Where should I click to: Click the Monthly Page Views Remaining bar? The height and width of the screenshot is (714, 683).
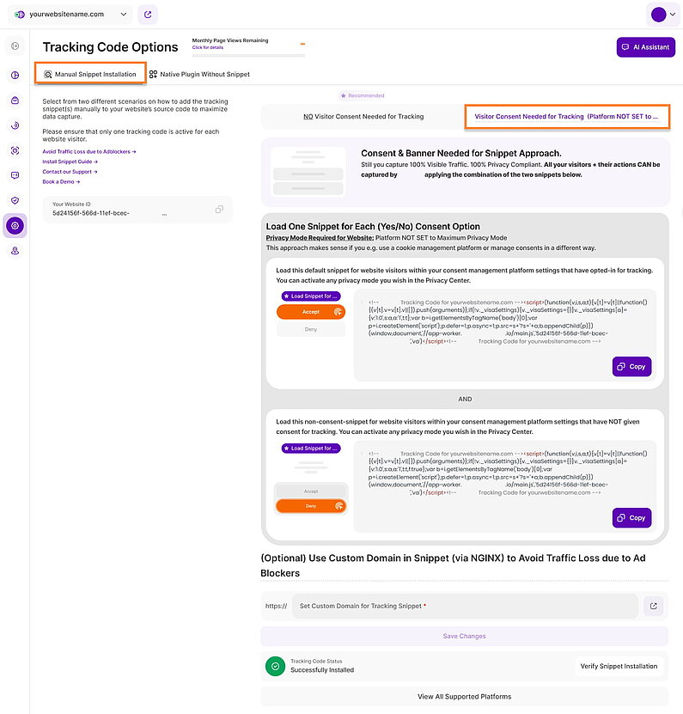[x=248, y=56]
